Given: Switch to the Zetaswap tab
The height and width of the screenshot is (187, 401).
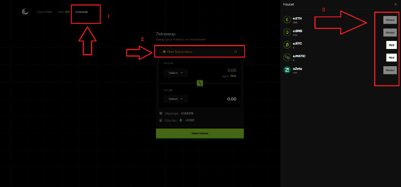Looking at the screenshot, I should coord(81,12).
